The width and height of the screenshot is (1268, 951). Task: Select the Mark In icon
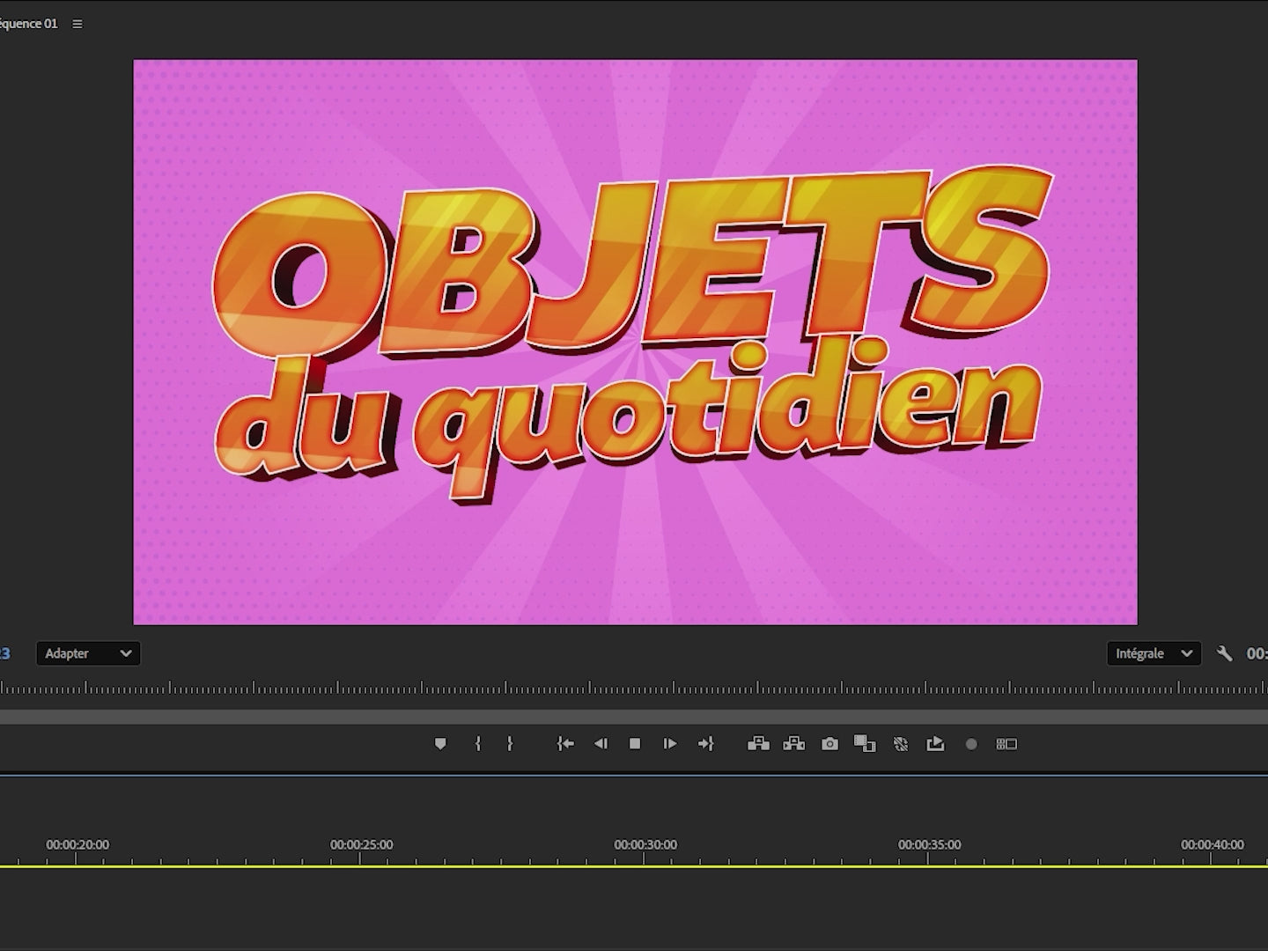[x=477, y=744]
